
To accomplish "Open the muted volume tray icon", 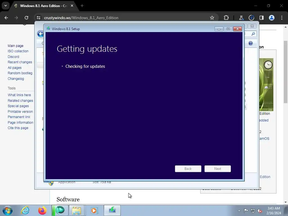I will point(260,211).
